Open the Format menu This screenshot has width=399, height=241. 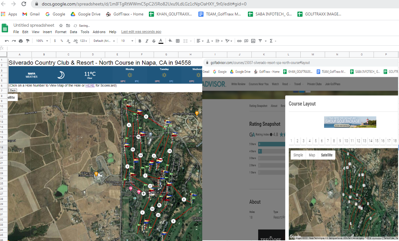61,32
